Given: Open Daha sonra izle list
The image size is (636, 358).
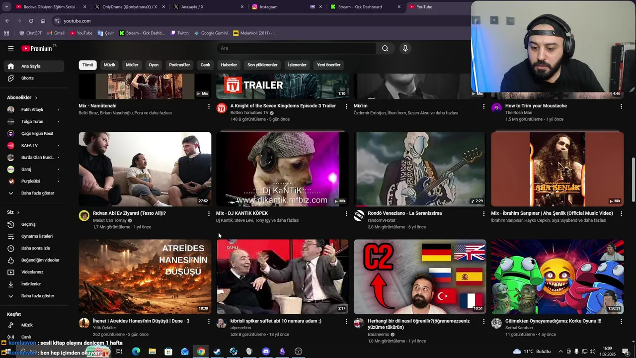Looking at the screenshot, I should coord(34,248).
